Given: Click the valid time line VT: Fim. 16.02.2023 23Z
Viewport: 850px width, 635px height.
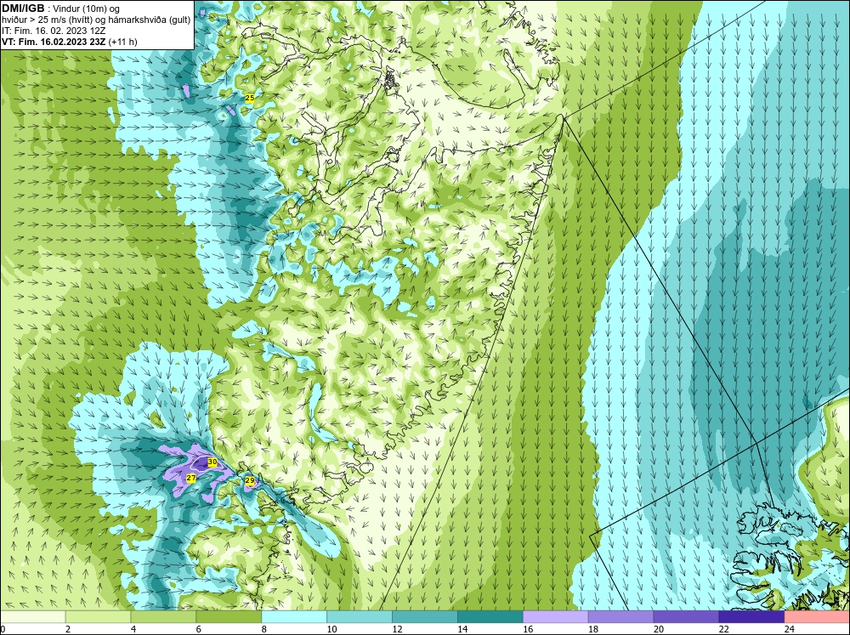Looking at the screenshot, I should [54, 42].
